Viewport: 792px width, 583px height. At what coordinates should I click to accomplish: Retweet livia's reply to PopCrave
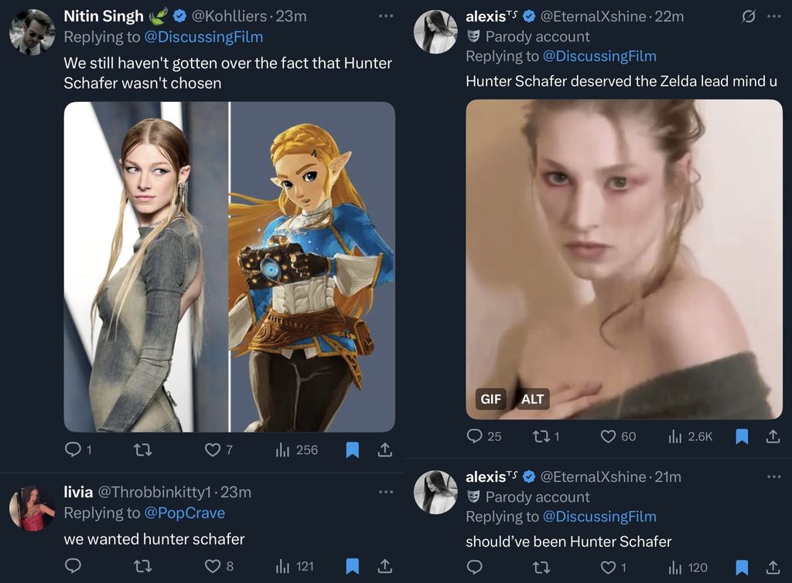142,566
